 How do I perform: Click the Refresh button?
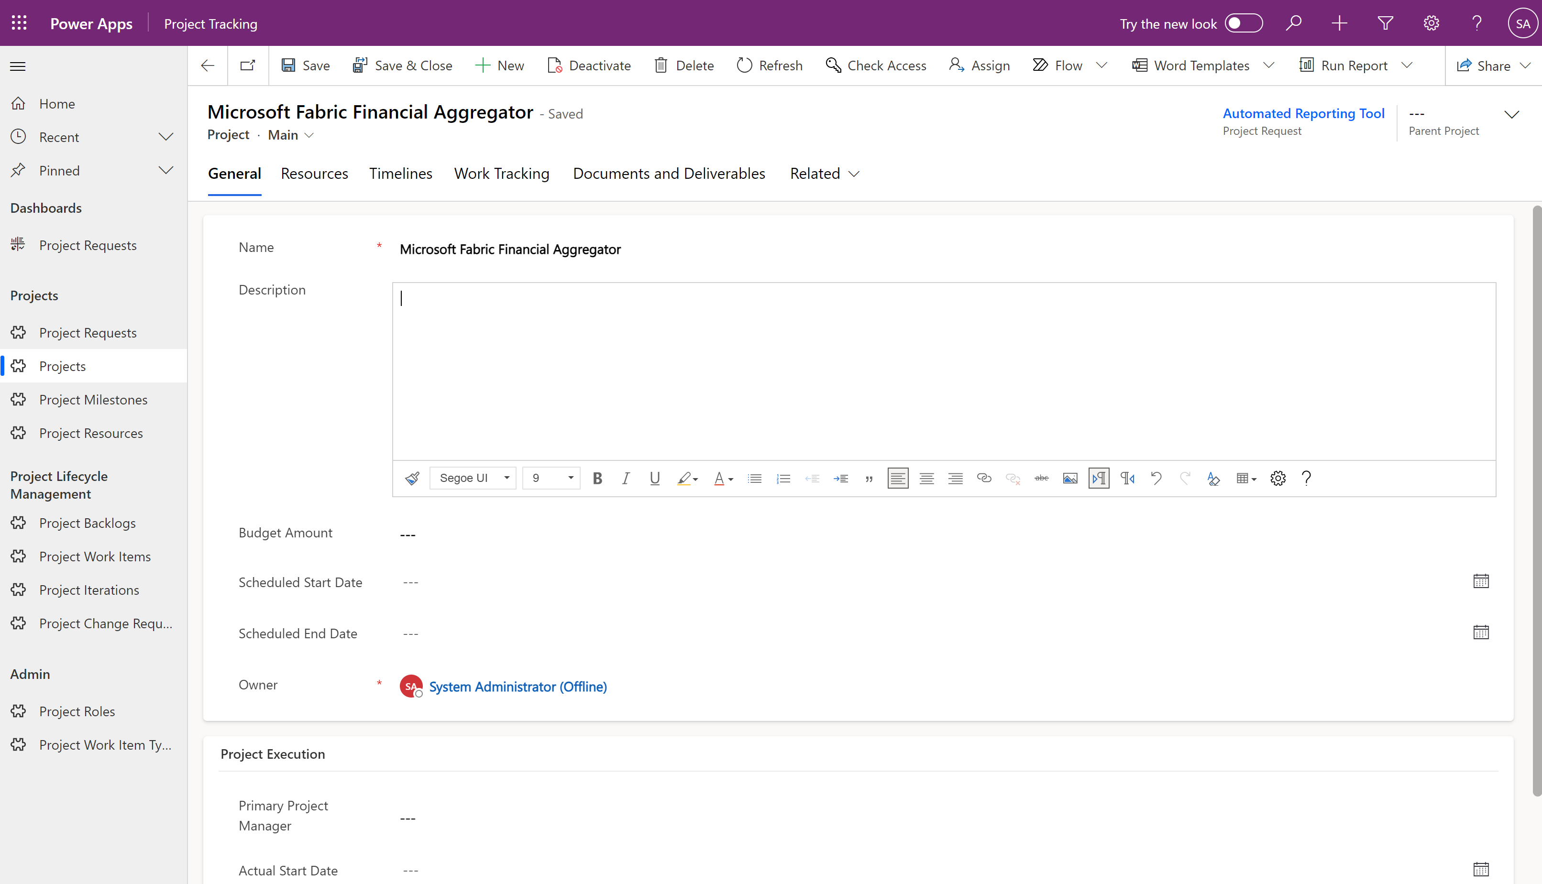point(770,65)
